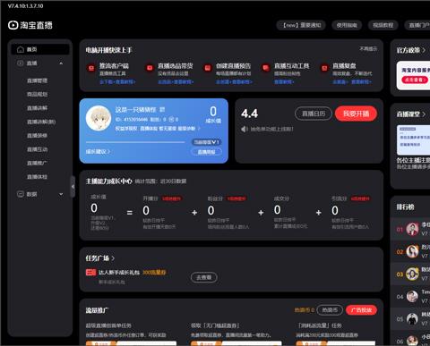This screenshot has width=430, height=346.
Task: Click the 直播 section icon in sidebar
Action: coord(21,63)
